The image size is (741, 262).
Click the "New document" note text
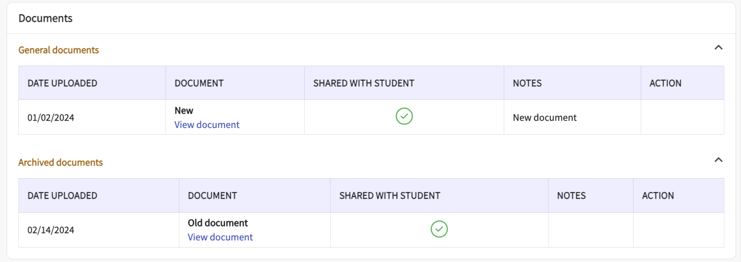coord(545,118)
